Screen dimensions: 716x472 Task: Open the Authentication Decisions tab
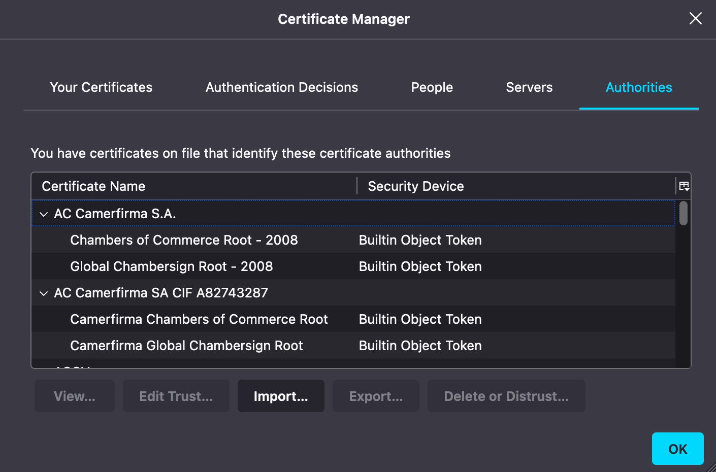281,87
